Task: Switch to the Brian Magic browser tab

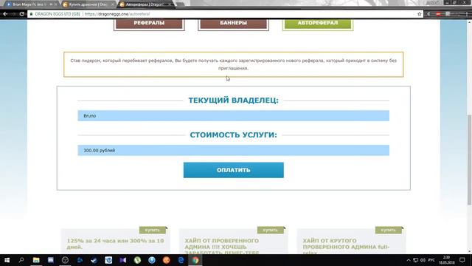Action: [29, 4]
